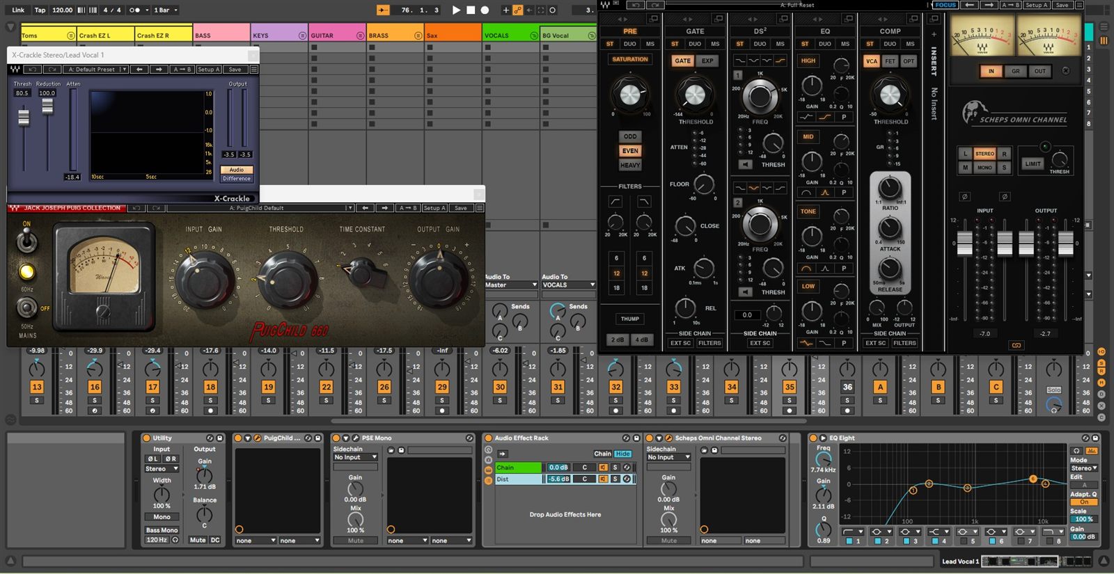This screenshot has width=1114, height=574.
Task: Click X-Crackle previous preset arrow
Action: point(140,70)
